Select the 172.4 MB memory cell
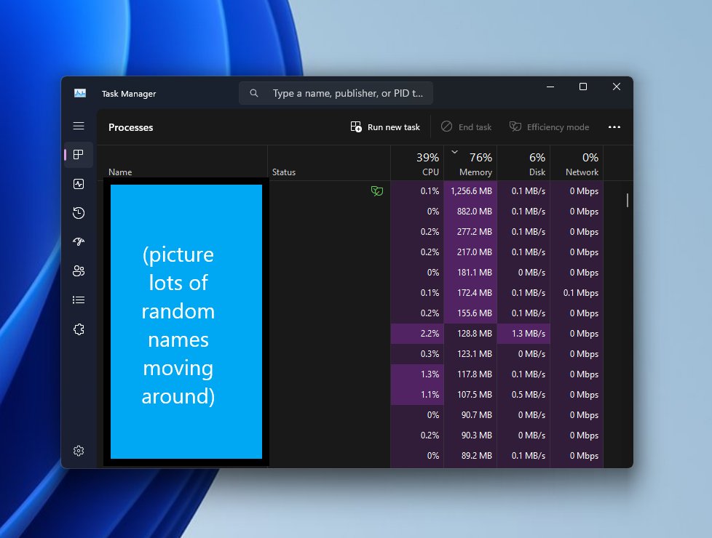The height and width of the screenshot is (538, 712). click(x=470, y=293)
